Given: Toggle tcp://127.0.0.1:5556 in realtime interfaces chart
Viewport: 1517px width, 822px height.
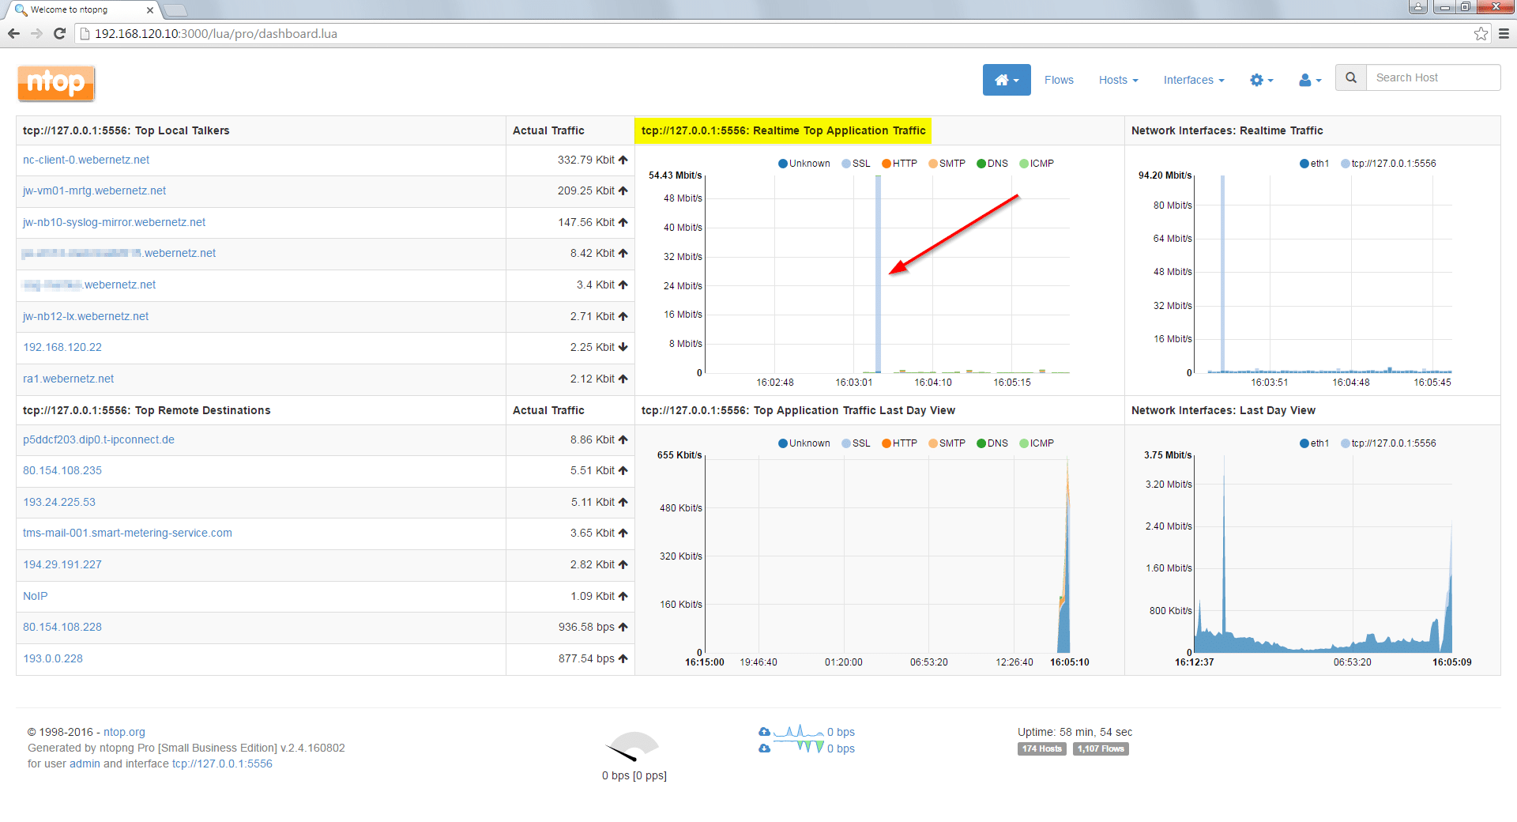Looking at the screenshot, I should pos(1388,164).
